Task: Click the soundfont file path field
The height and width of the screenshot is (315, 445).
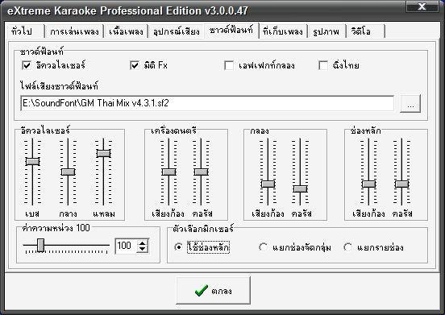Action: pos(207,103)
